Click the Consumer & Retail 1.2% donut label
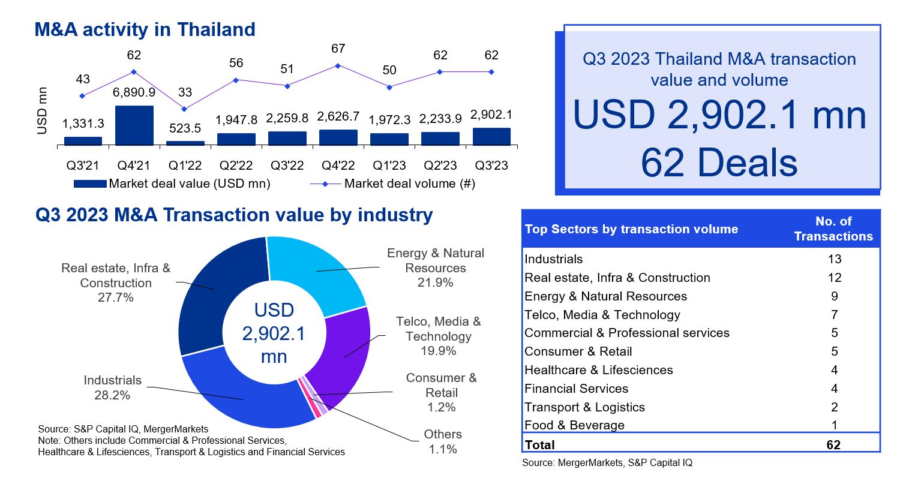This screenshot has width=909, height=481. pos(442,392)
